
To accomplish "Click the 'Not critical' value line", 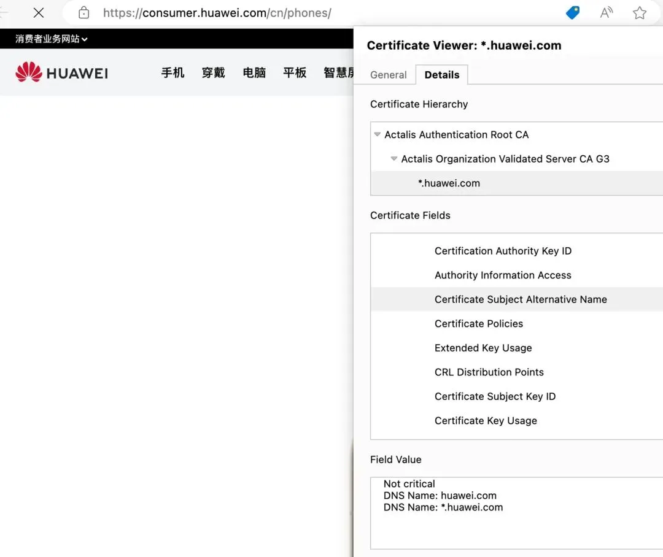I will [409, 484].
